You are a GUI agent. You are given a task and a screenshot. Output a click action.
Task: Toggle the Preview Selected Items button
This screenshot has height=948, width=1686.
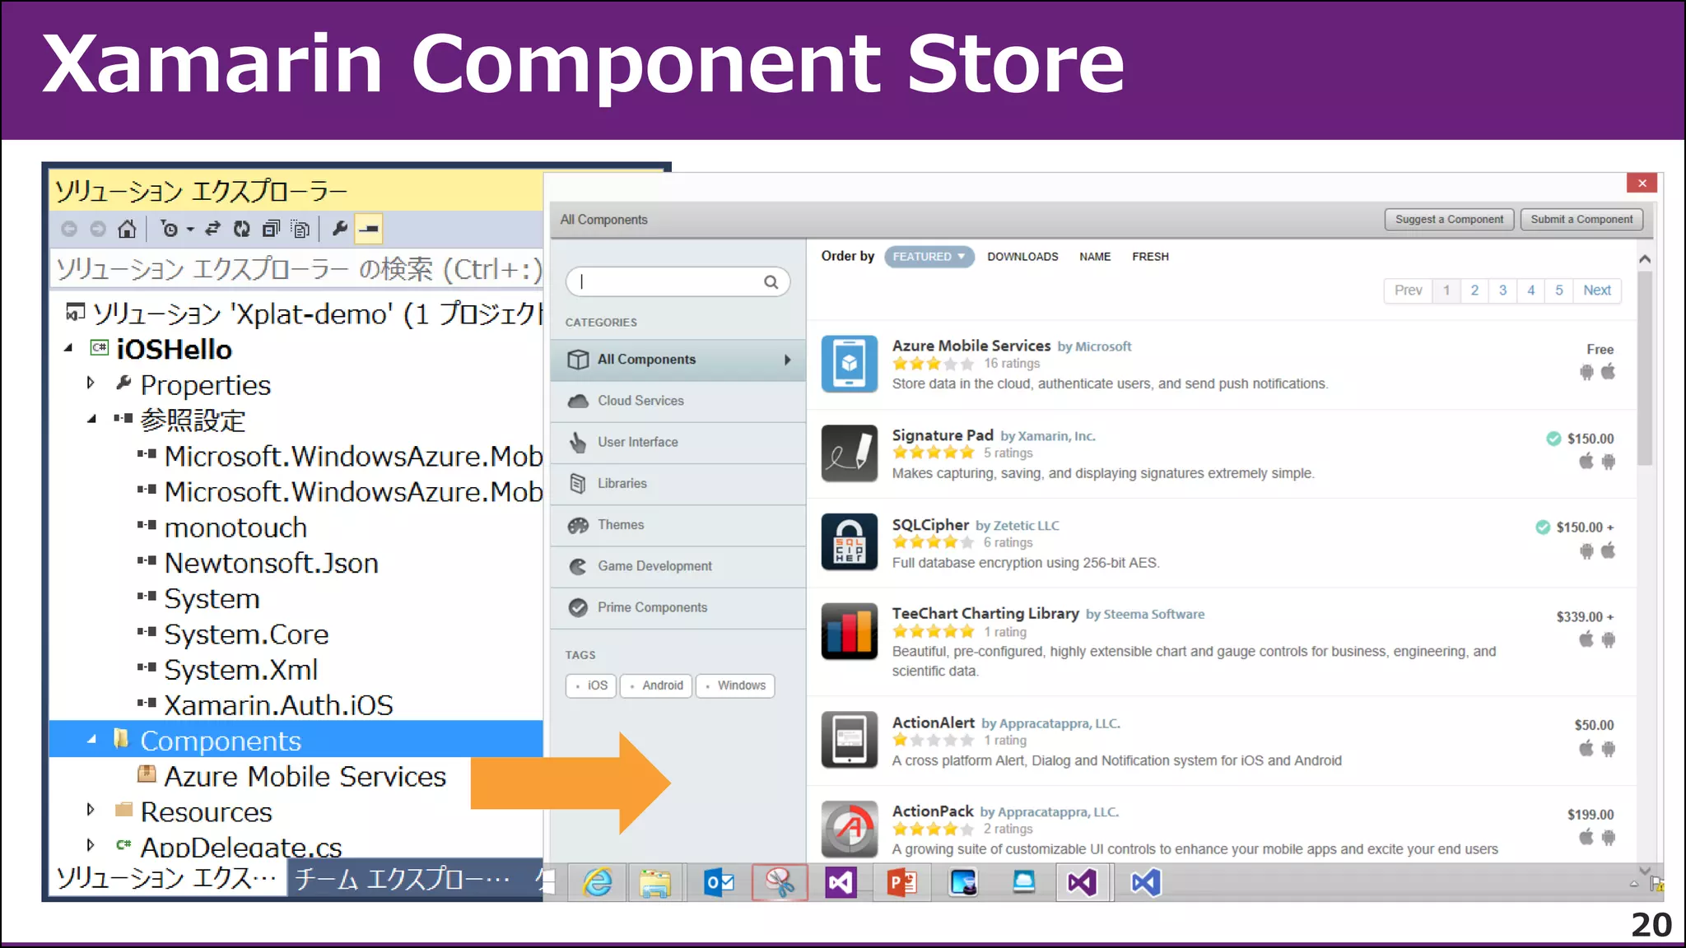pos(369,229)
